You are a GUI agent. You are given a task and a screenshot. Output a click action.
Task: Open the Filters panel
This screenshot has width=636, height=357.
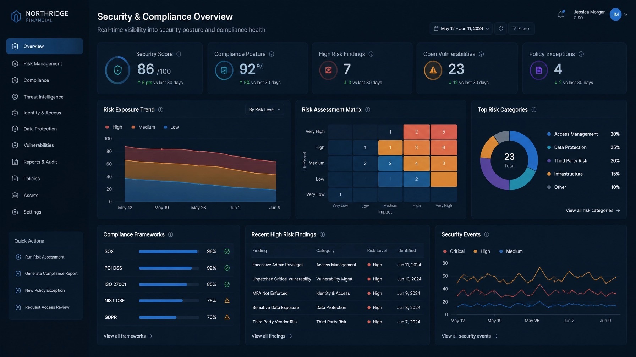[x=521, y=29]
